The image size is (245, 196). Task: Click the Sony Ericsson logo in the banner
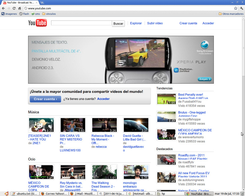tap(205, 48)
